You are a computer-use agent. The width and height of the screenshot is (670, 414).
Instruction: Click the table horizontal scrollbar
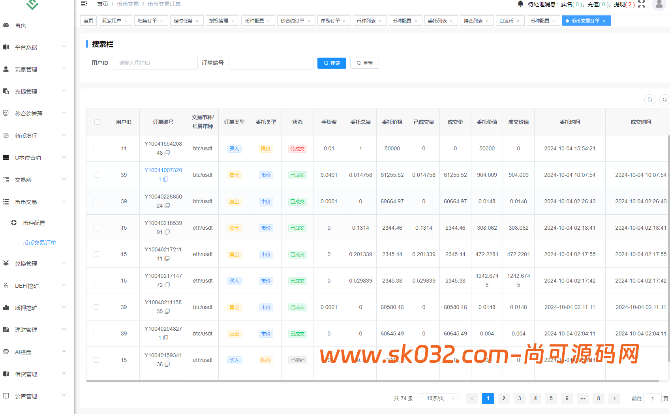[373, 381]
